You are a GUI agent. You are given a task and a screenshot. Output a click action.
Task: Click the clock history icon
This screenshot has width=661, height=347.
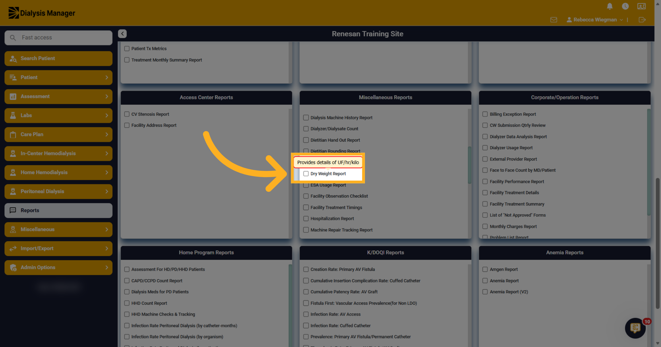tap(625, 6)
